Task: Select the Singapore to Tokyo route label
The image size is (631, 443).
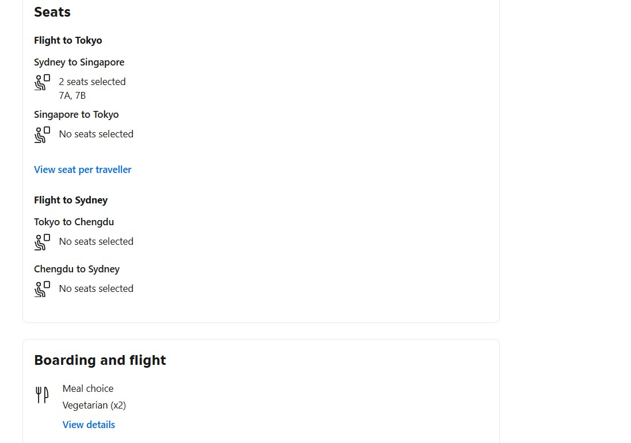Action: pos(77,114)
